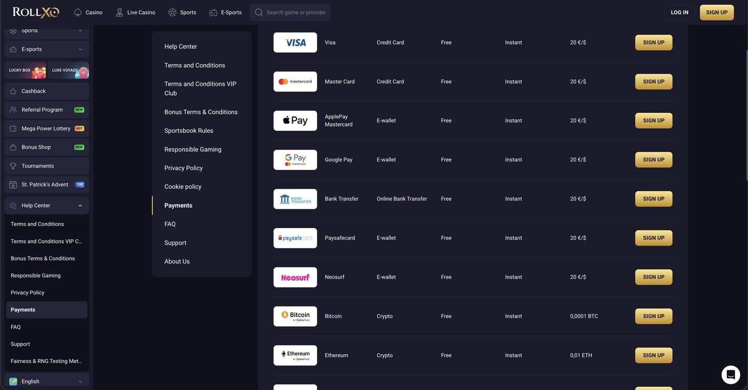Open the About Us page
The width and height of the screenshot is (748, 390).
coord(177,262)
